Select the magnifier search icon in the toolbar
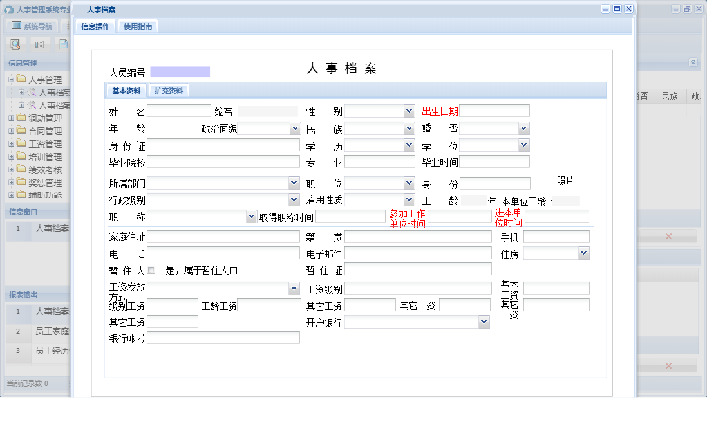The image size is (707, 447). click(x=14, y=44)
